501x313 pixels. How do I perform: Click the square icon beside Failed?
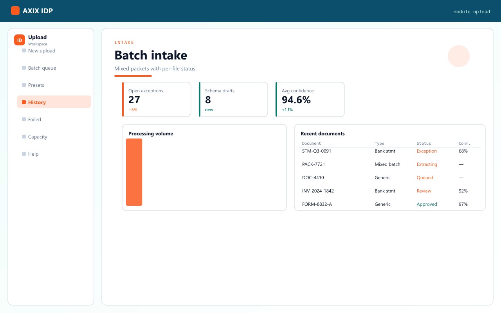coord(24,119)
